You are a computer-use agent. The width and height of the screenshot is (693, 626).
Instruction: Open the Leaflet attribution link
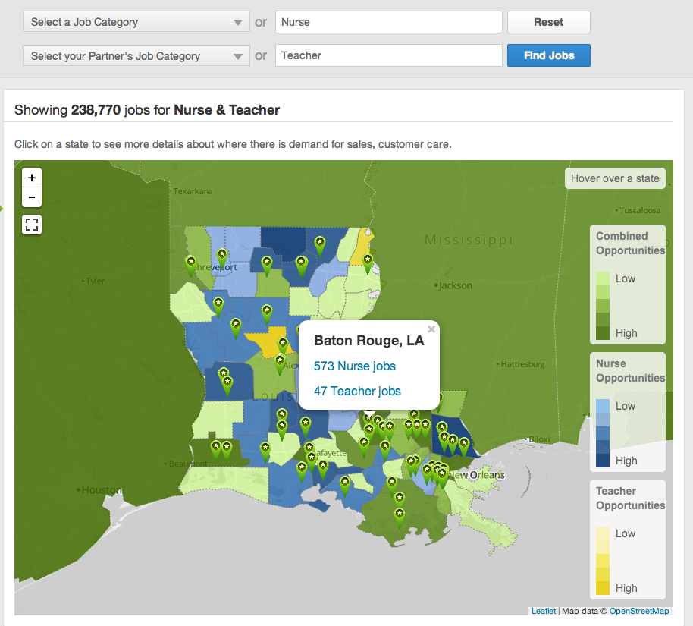[543, 611]
